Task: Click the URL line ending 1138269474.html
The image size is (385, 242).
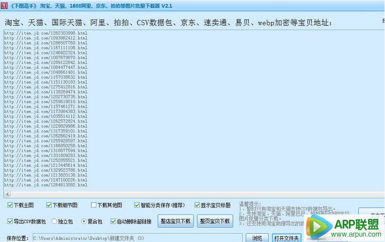Action: click(46, 92)
